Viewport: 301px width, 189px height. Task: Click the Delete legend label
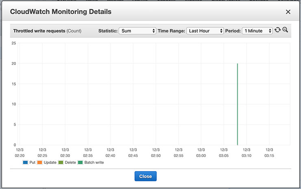pos(70,163)
